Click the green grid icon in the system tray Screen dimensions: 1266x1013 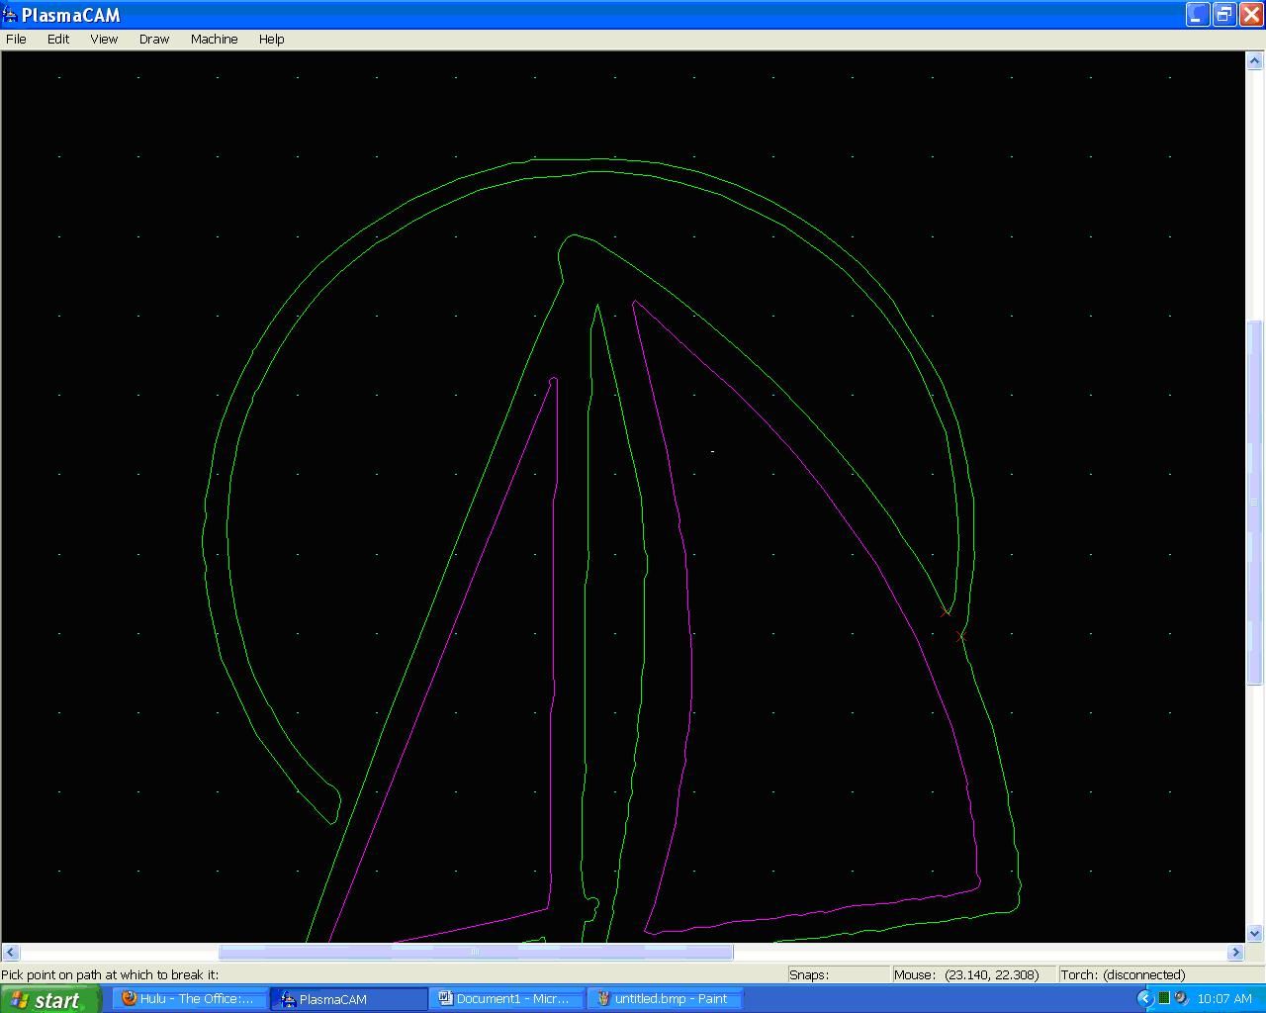[x=1164, y=997]
